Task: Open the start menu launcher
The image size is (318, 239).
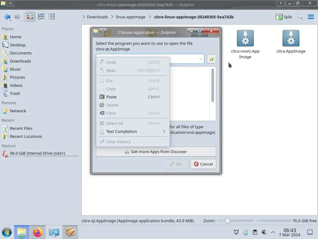Action: point(7,232)
